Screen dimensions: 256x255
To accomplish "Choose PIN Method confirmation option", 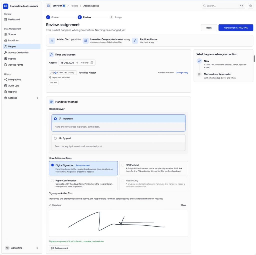I will (x=153, y=168).
